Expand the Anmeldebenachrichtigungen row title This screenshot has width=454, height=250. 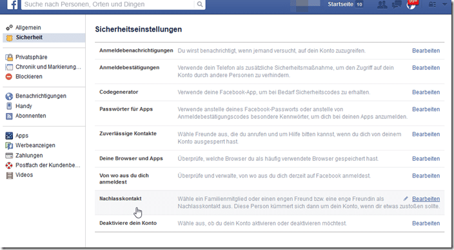(136, 50)
